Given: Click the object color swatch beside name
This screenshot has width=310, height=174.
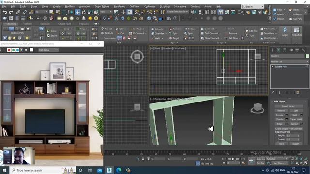Looking at the screenshot, I should 307,56.
